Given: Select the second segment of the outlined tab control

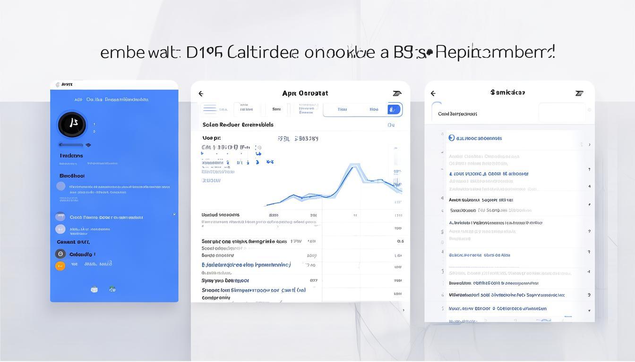Looking at the screenshot, I should pyautogui.click(x=374, y=109).
